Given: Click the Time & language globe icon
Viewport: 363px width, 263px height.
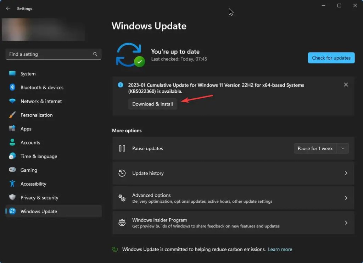Looking at the screenshot, I should [x=12, y=156].
